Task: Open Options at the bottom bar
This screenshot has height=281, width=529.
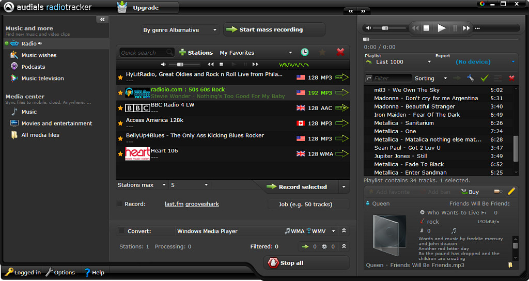Action: coord(60,272)
